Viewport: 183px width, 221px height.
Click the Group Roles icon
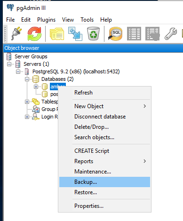click(x=36, y=109)
